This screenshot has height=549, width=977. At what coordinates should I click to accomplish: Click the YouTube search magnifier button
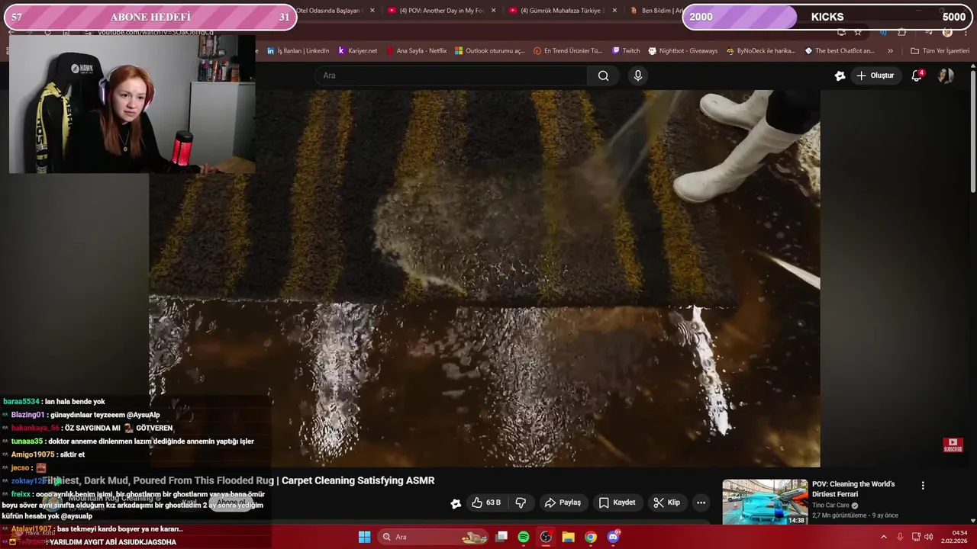[x=604, y=75]
